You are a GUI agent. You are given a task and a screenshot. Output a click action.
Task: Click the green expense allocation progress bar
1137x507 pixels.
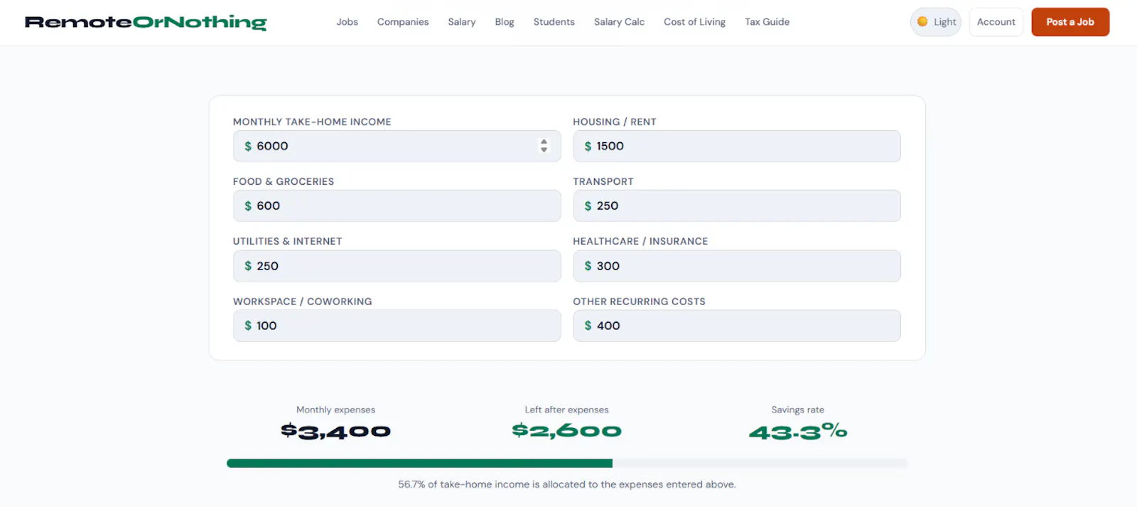pyautogui.click(x=419, y=464)
